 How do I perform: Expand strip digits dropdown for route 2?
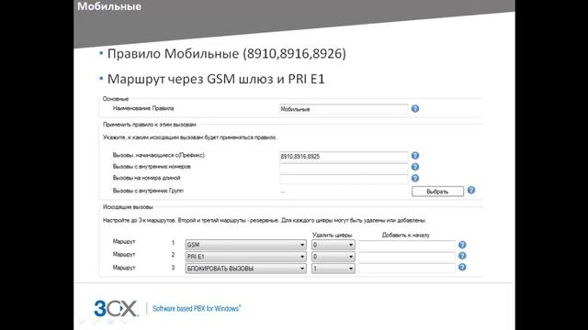pyautogui.click(x=333, y=257)
